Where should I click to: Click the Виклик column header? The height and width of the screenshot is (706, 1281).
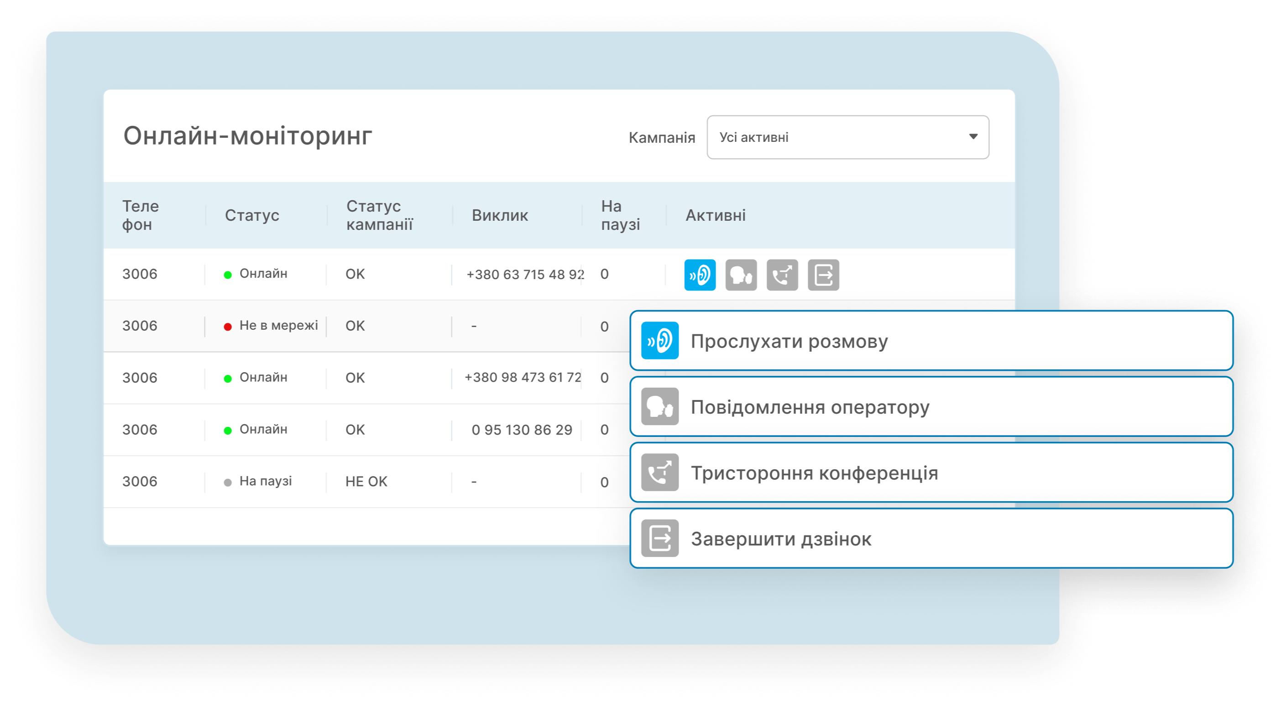click(x=500, y=215)
